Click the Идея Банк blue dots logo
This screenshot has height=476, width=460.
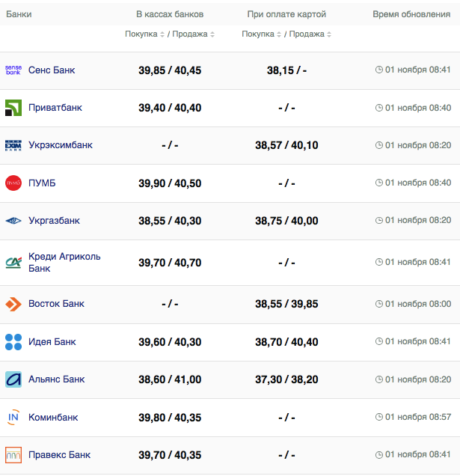click(13, 342)
